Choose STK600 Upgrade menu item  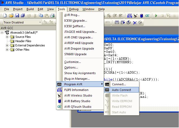click(75, 54)
